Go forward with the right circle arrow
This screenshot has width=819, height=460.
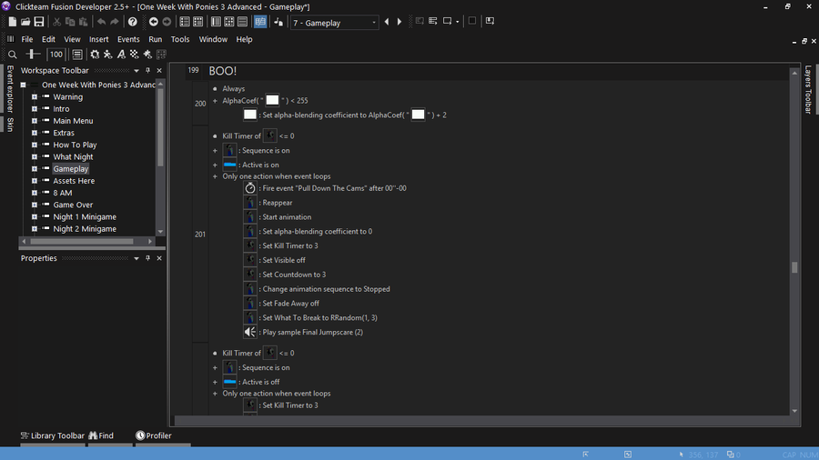click(x=167, y=22)
